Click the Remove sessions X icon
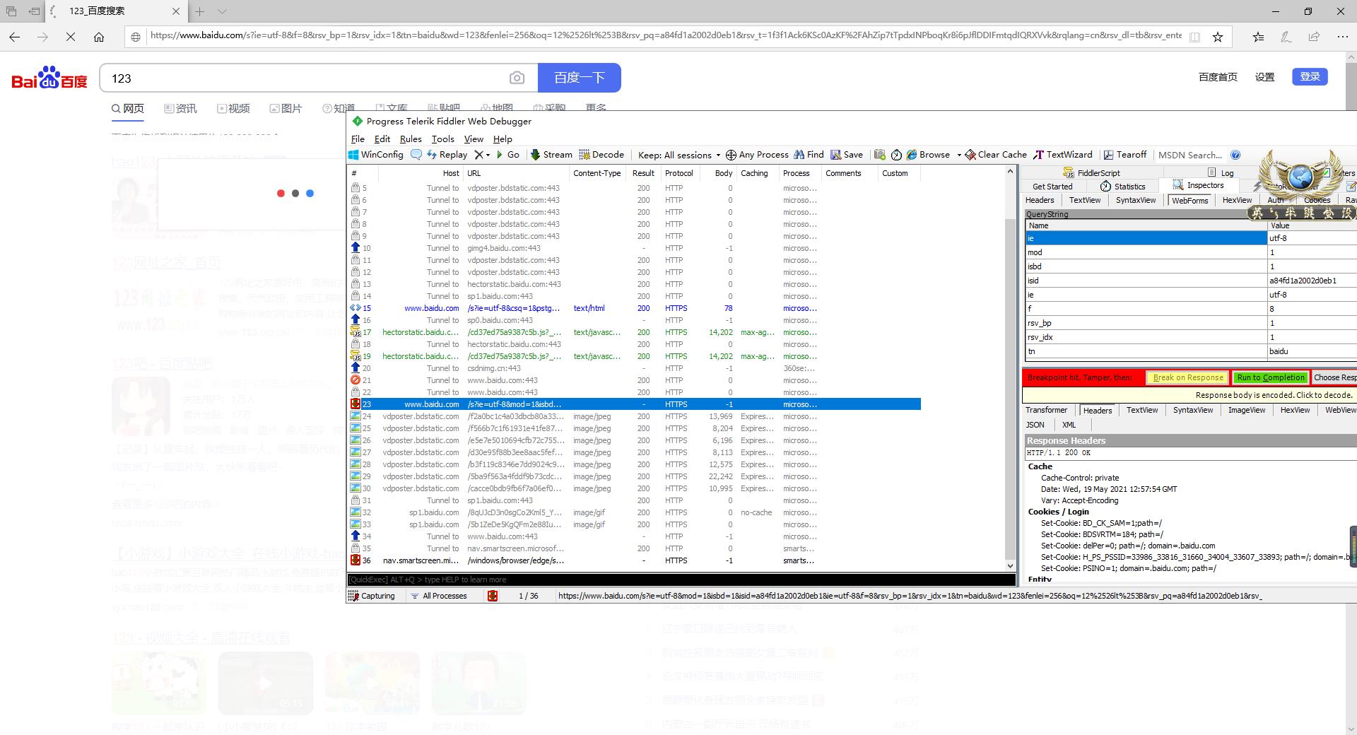The width and height of the screenshot is (1357, 735). [x=478, y=155]
